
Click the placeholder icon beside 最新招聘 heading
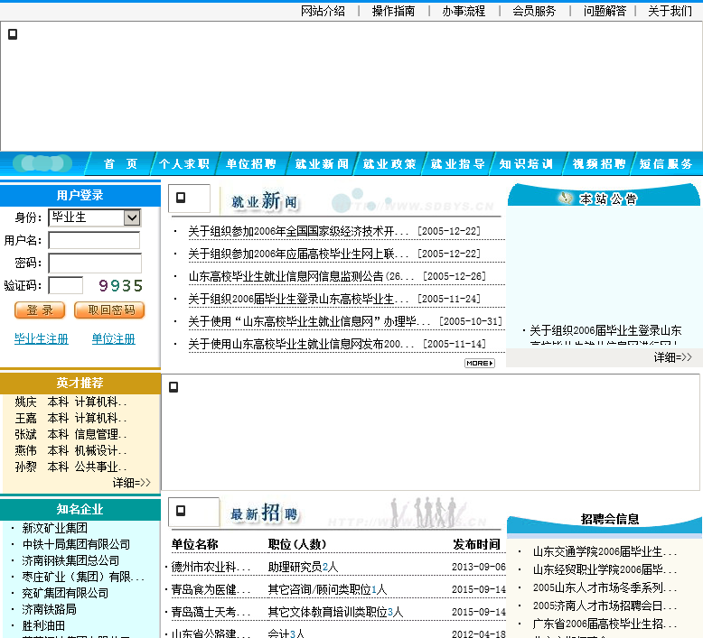[182, 511]
